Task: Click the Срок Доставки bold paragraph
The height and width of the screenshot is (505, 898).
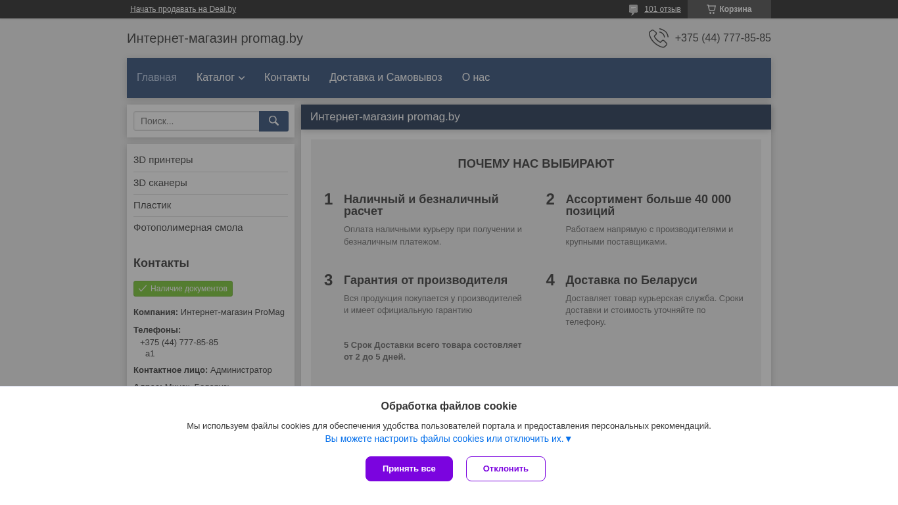Action: tap(433, 350)
